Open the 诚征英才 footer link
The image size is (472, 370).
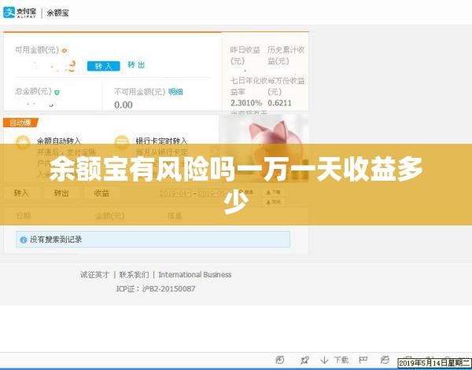(x=94, y=275)
